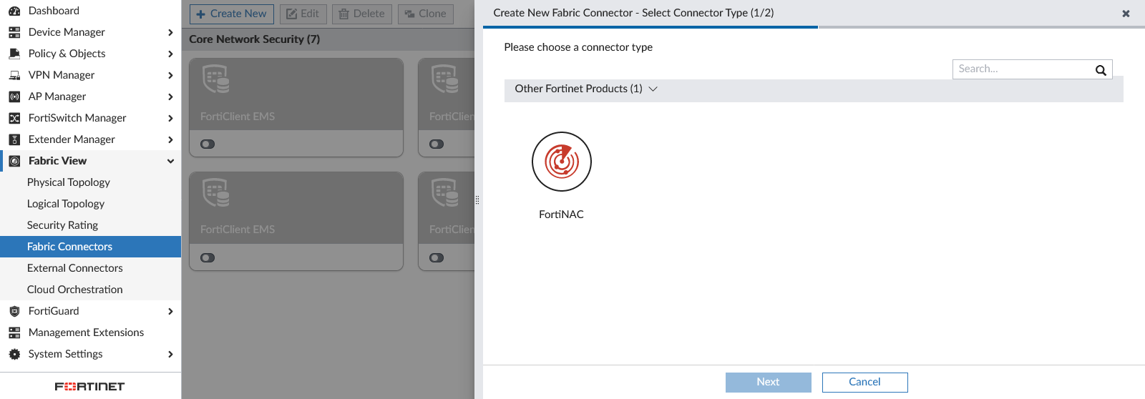The image size is (1145, 399).
Task: Expand the Device Manager menu arrow
Action: [x=170, y=32]
